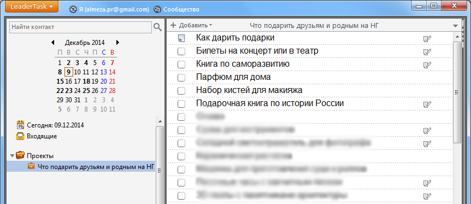Select December 22 in calendar
Image resolution: width=471 pixels, height=204 pixels.
point(60,90)
